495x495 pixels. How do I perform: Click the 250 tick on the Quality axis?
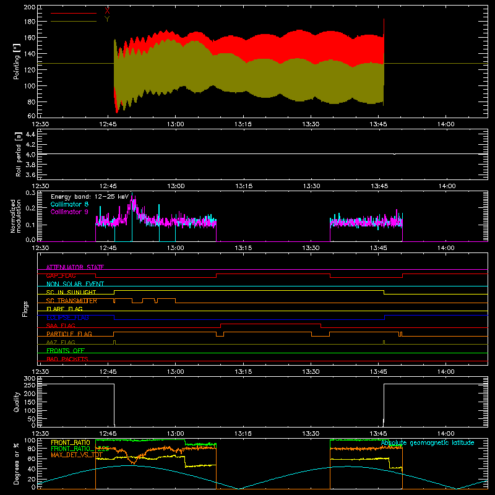[x=29, y=385]
